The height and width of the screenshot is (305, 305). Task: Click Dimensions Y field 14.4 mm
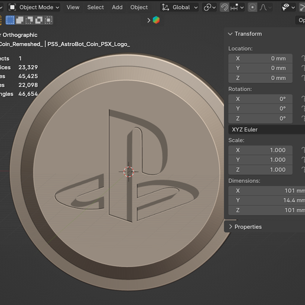(267, 200)
